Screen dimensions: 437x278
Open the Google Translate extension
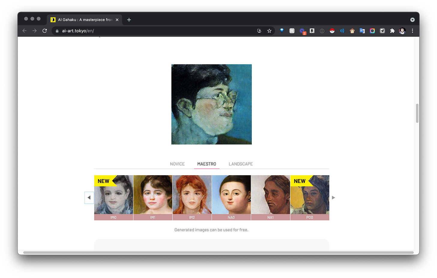[362, 31]
